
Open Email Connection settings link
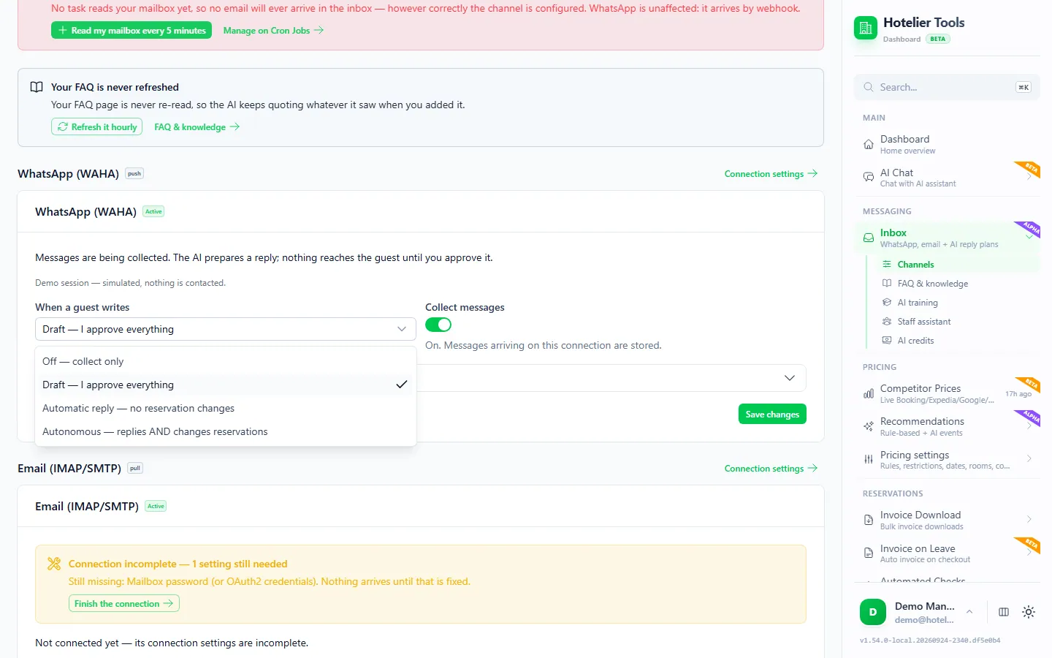coord(771,468)
